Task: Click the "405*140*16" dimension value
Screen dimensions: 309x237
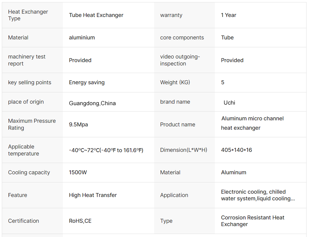Action: (236, 150)
